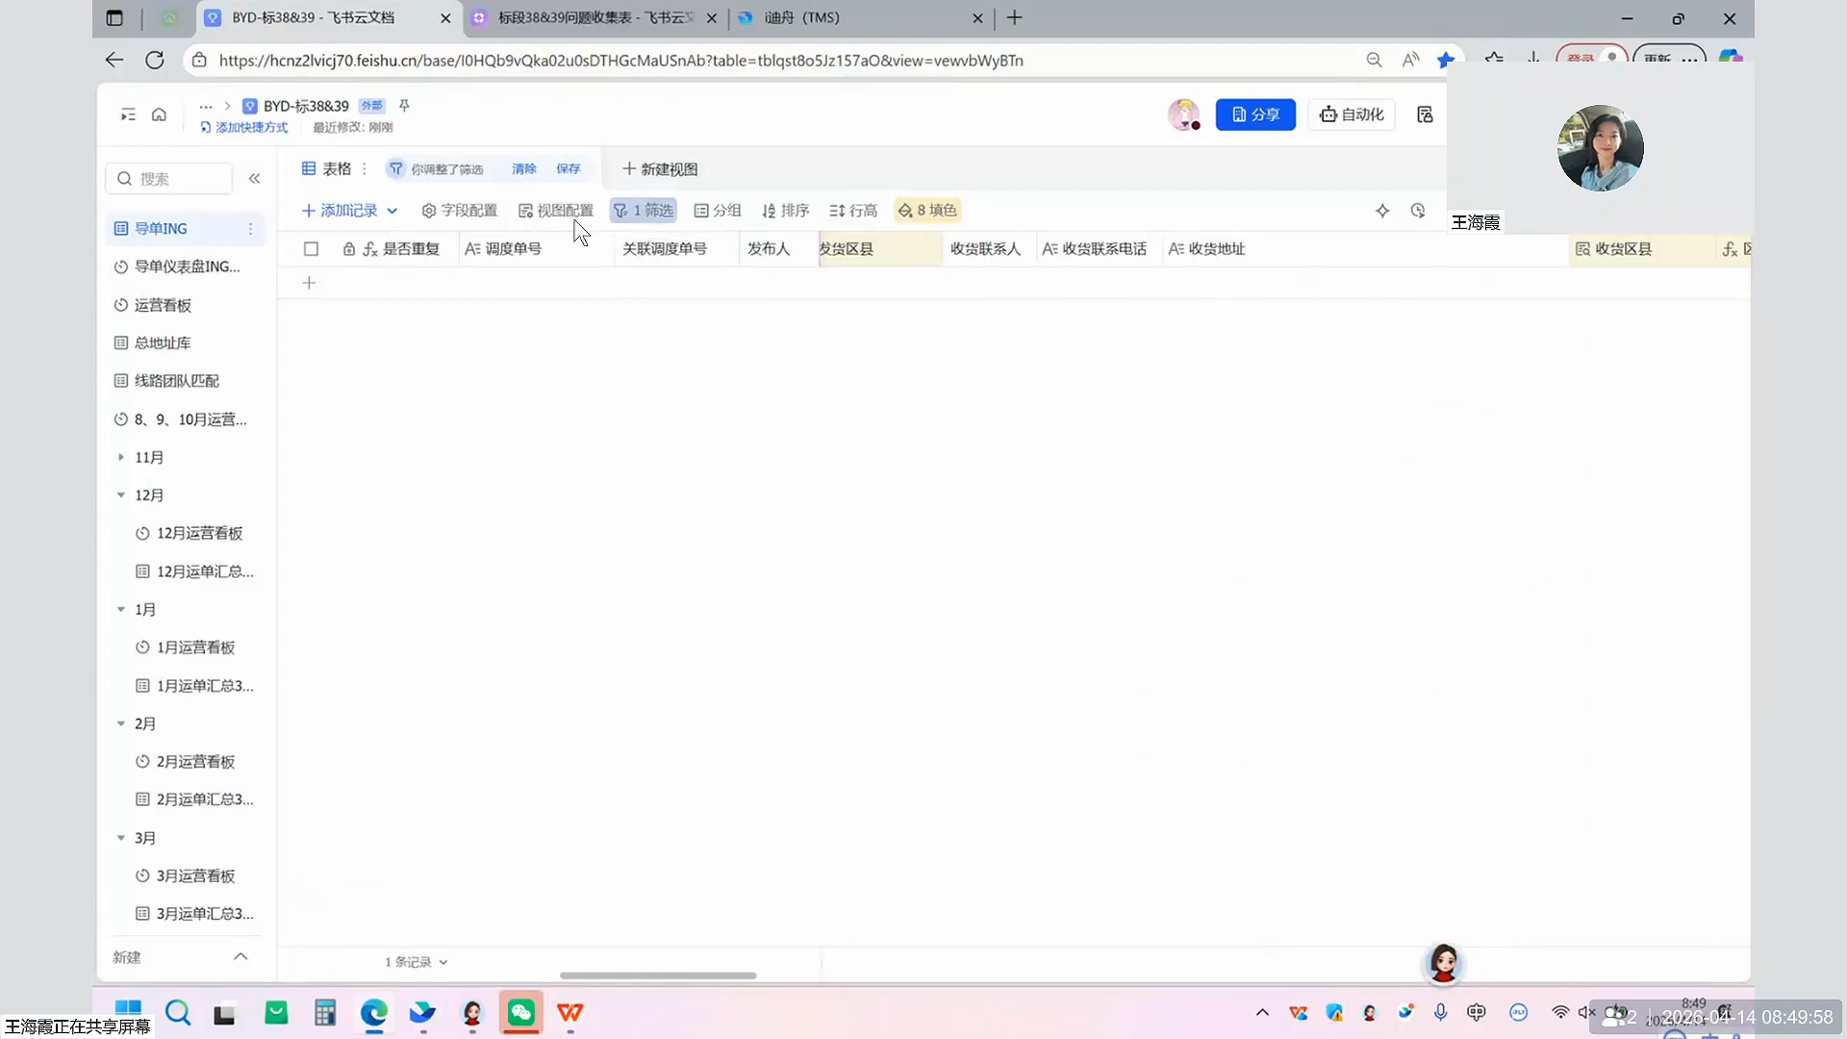Click the AI sparkle icon in toolbar
Screen dimensions: 1847x1039
(x=1382, y=211)
